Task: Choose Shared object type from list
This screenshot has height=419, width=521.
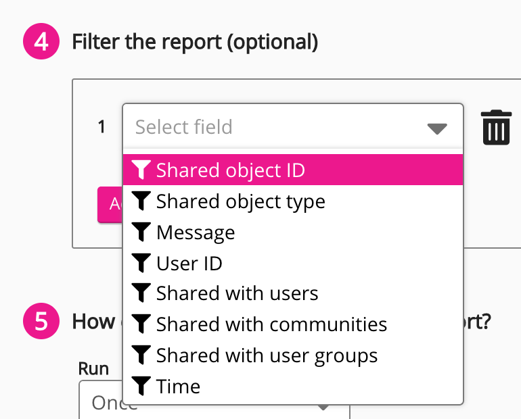Action: [240, 201]
